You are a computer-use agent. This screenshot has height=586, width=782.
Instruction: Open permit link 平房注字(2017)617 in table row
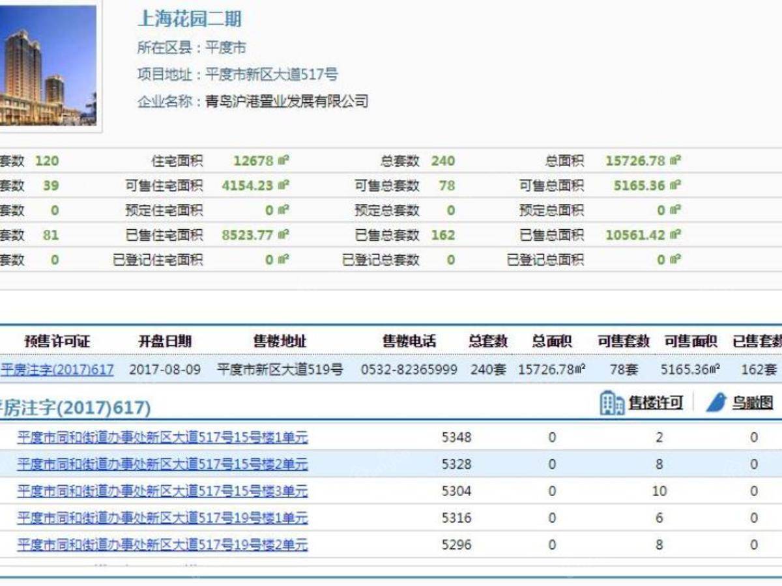(x=57, y=370)
